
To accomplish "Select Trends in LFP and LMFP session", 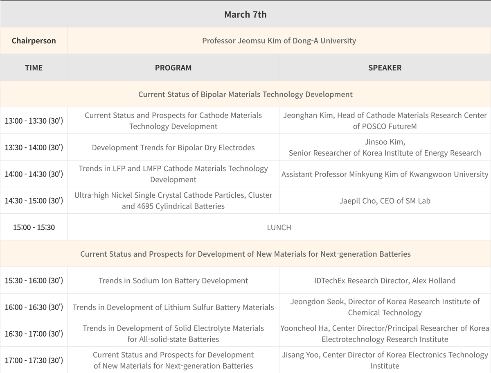I will (x=173, y=174).
